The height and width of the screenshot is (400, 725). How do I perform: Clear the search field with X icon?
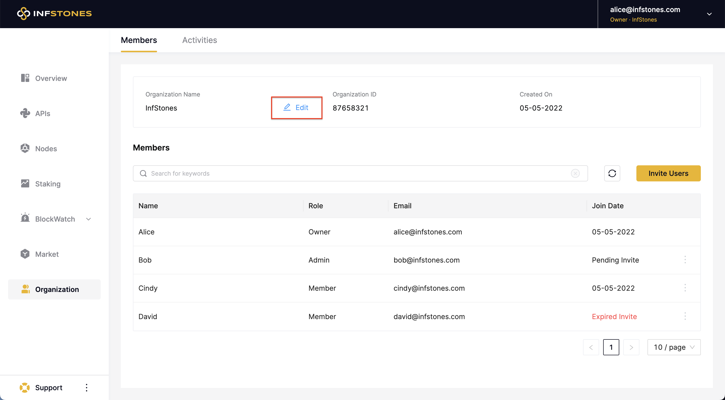tap(575, 173)
